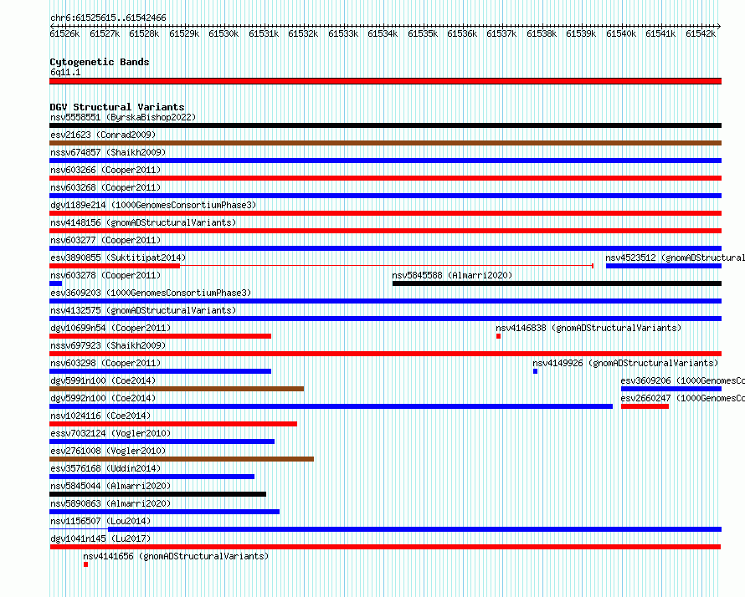This screenshot has height=597, width=745.
Task: Open nsv4146838 (gnomADStructuralVariants) label
Action: [588, 328]
